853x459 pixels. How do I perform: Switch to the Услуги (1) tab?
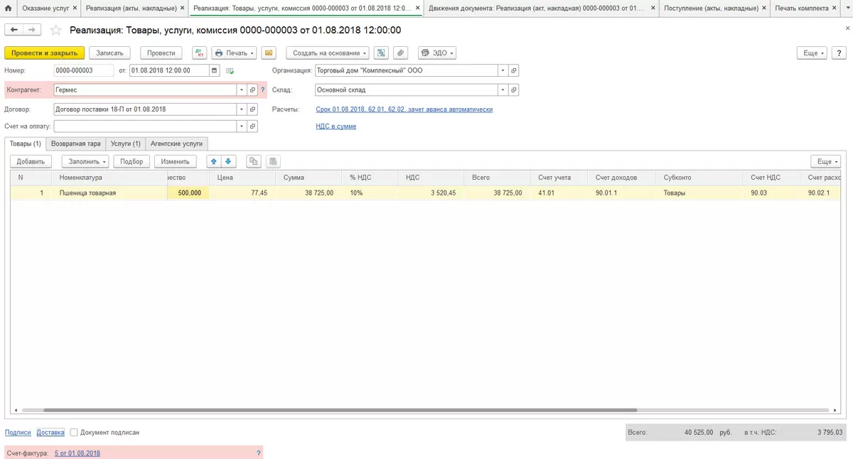pos(126,144)
